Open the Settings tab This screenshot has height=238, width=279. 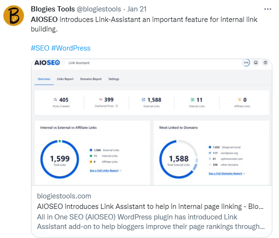pos(114,79)
